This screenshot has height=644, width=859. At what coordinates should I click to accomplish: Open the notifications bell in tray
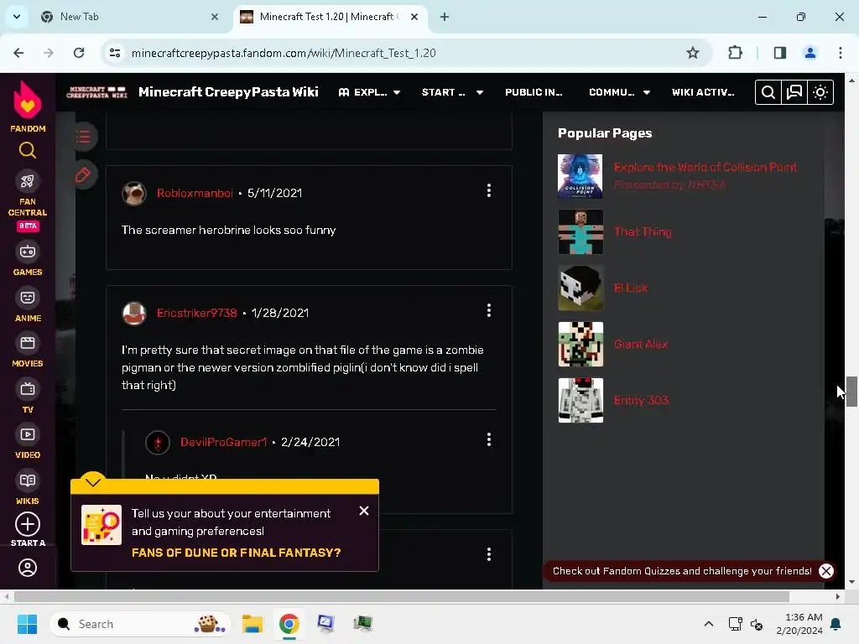(x=836, y=624)
